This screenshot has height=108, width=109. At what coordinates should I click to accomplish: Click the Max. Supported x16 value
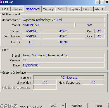coord(93,82)
